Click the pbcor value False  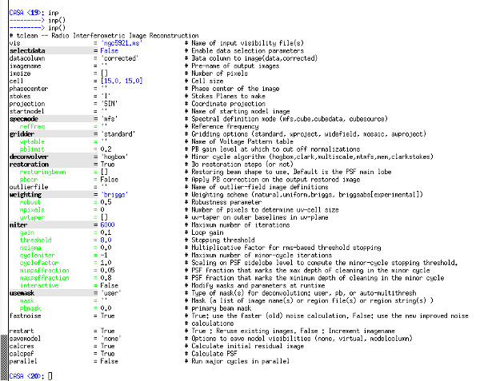110,180
